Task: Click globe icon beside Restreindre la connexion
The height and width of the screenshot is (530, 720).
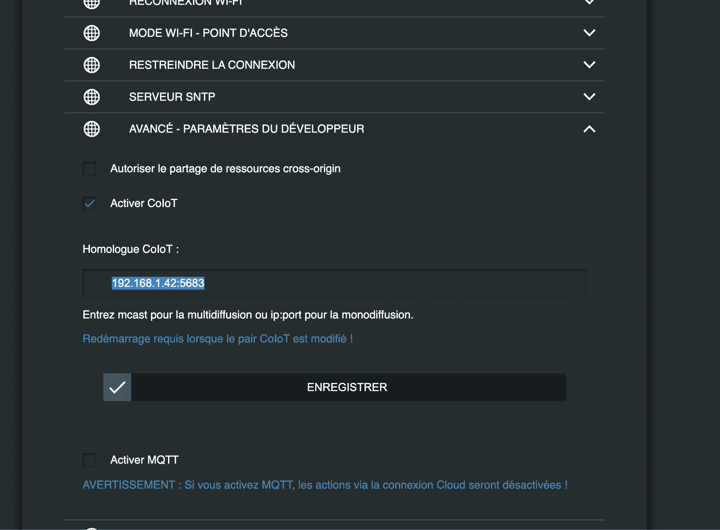Action: 92,65
